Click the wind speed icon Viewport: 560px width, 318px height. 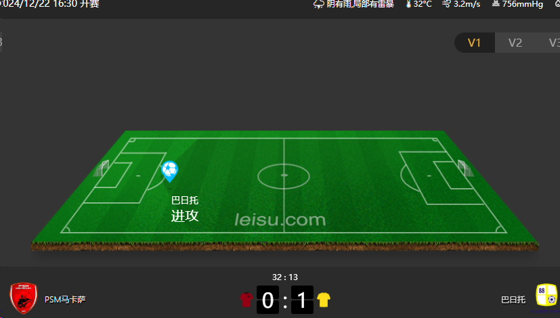point(446,4)
